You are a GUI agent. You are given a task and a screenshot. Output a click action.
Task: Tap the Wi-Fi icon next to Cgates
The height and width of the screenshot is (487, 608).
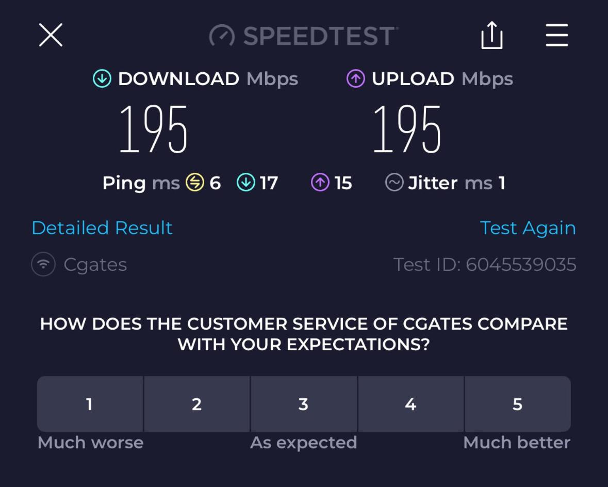(43, 264)
